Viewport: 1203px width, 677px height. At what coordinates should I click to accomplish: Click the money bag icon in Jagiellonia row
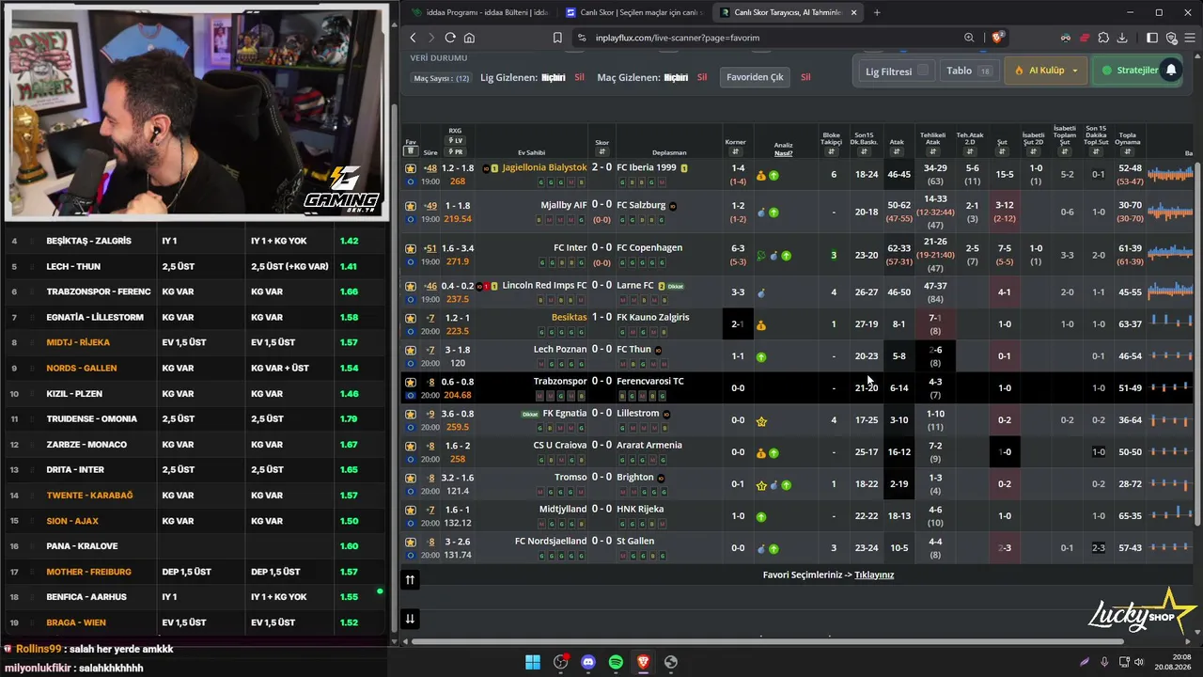coord(761,175)
